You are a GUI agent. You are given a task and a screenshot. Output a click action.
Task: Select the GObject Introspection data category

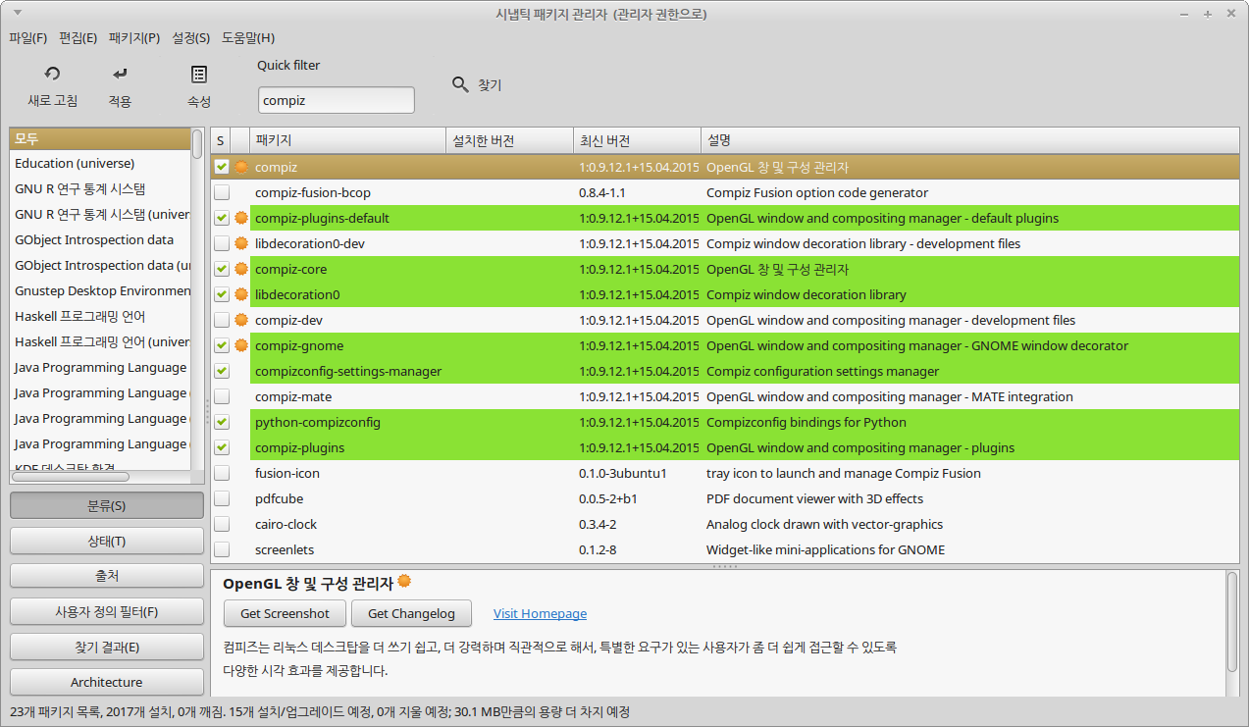[x=100, y=239]
